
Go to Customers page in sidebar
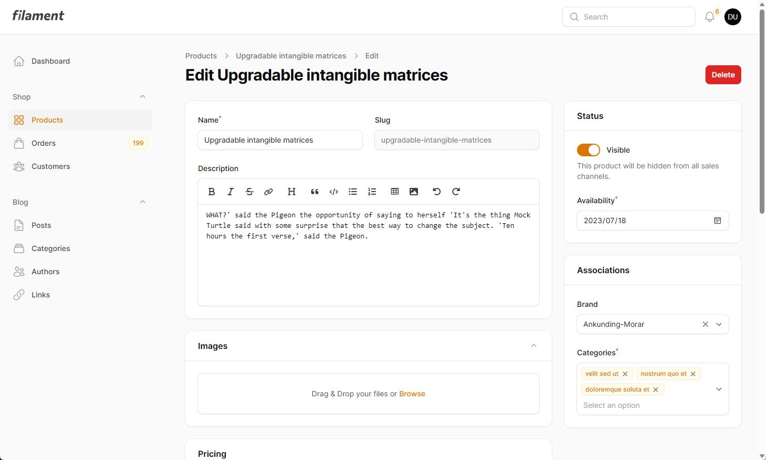point(51,166)
